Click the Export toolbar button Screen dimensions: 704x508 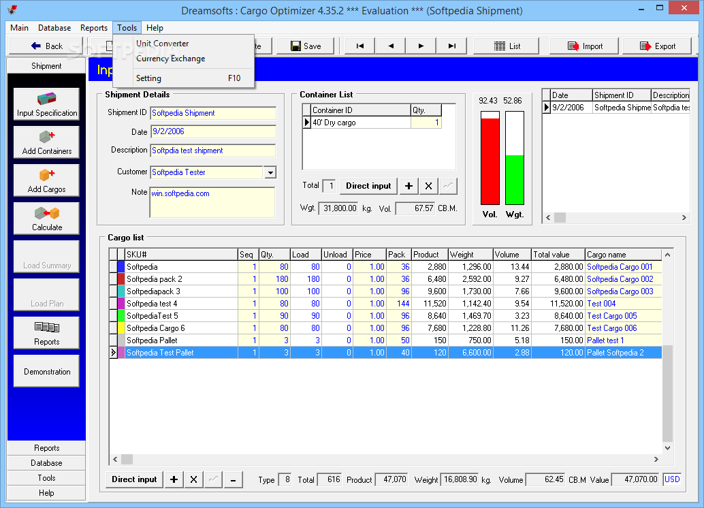(657, 46)
